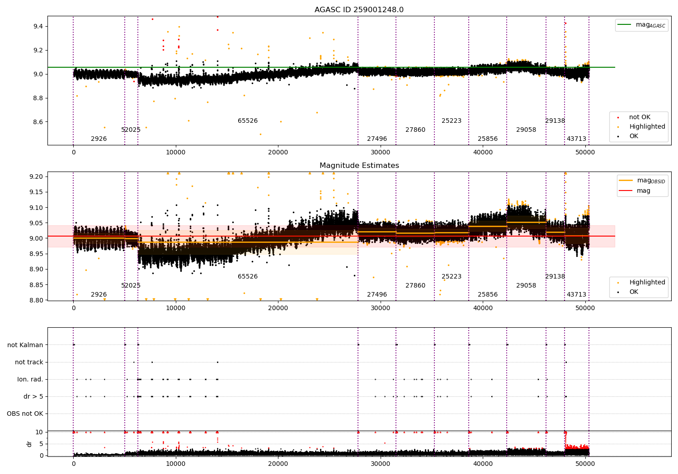Click the 8.80 tick on the Magnitude Estimates plot

point(37,300)
